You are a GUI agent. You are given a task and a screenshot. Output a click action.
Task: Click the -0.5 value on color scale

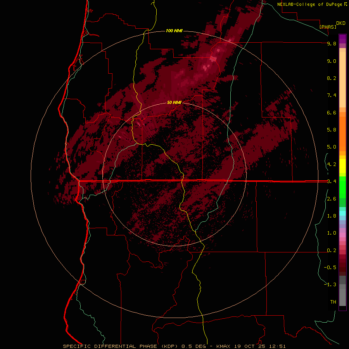330,268
